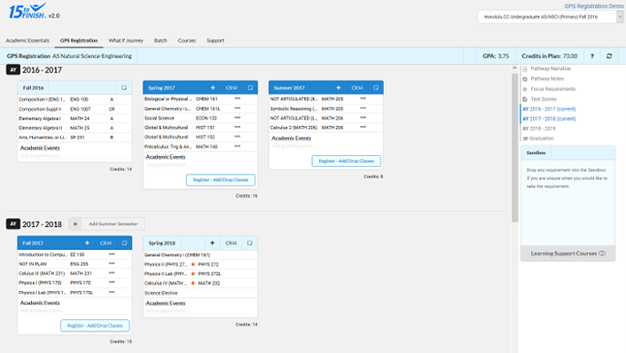Select the Science Elective row in Spring 2018
The image size is (626, 353).
click(200, 293)
